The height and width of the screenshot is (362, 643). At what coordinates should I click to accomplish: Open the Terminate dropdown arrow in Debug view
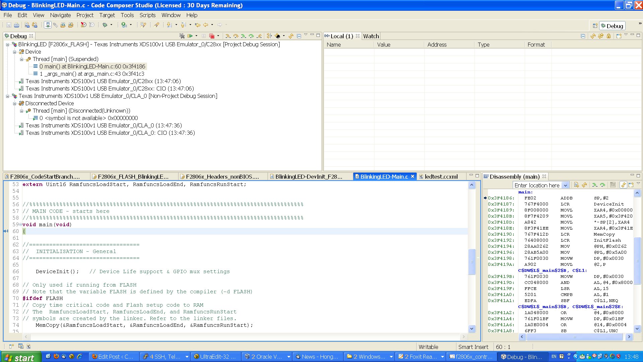[218, 36]
